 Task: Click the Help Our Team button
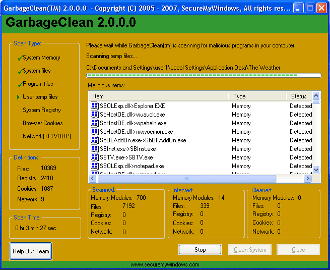click(x=31, y=251)
